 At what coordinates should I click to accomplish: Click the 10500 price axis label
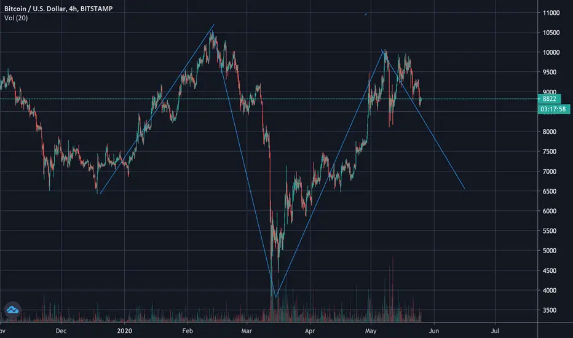coord(551,33)
